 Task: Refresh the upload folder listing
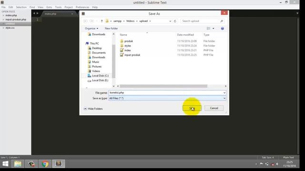(x=175, y=21)
